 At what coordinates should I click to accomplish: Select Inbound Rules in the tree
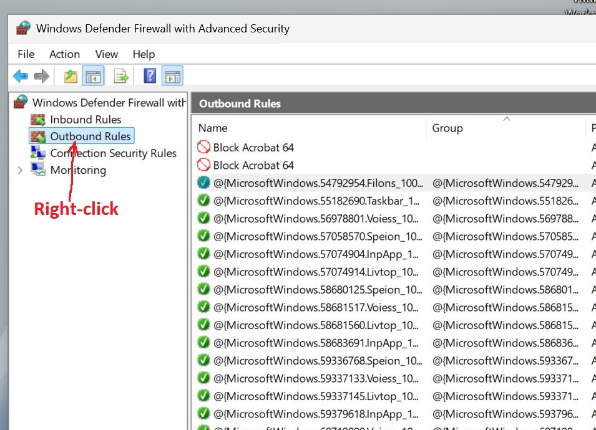tap(85, 120)
